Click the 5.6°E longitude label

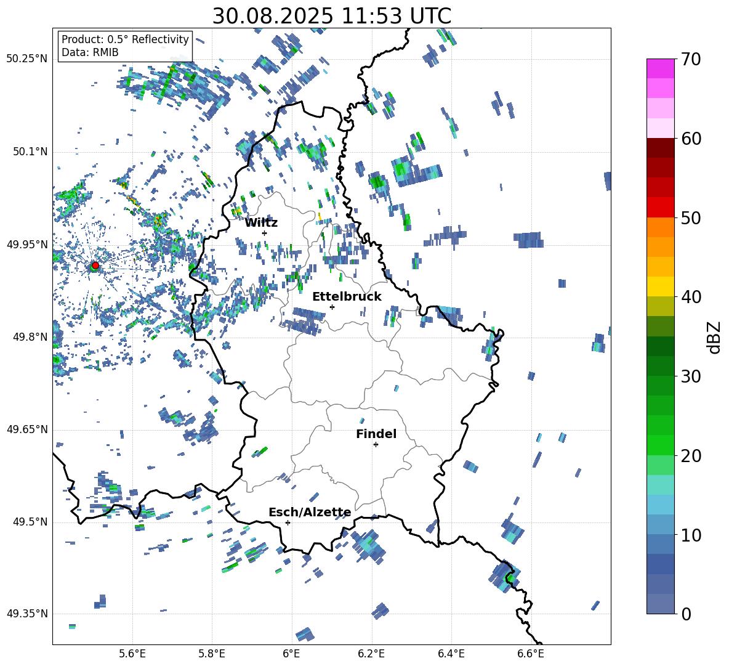pyautogui.click(x=132, y=654)
